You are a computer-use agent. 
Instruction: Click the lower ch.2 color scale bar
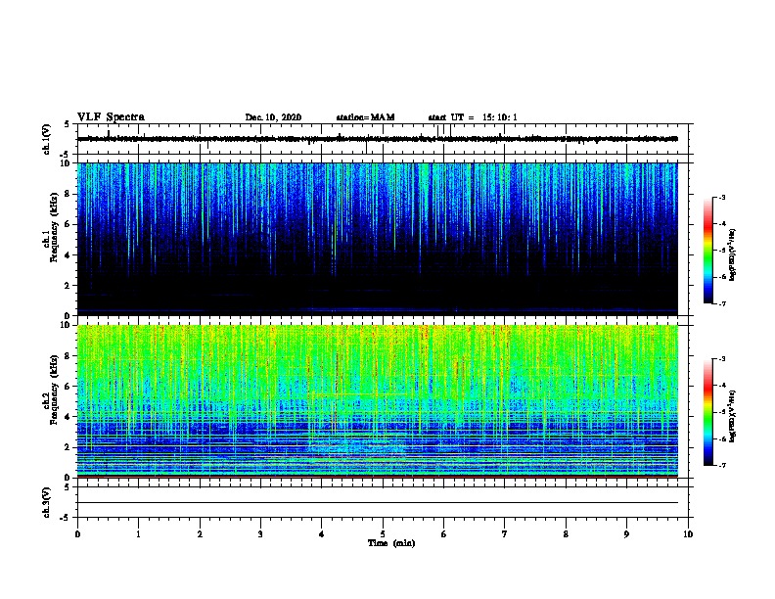point(707,412)
